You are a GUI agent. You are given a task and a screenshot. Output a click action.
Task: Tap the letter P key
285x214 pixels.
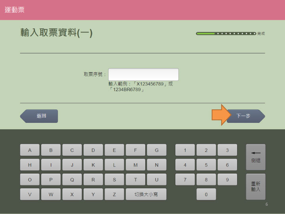point(51,180)
